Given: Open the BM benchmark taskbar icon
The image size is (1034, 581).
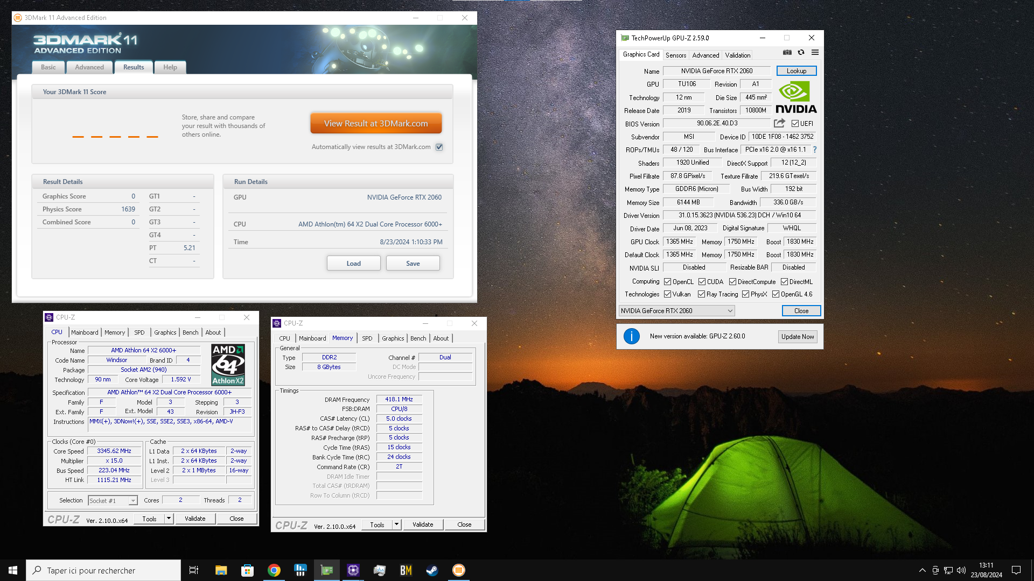Looking at the screenshot, I should coord(406,570).
